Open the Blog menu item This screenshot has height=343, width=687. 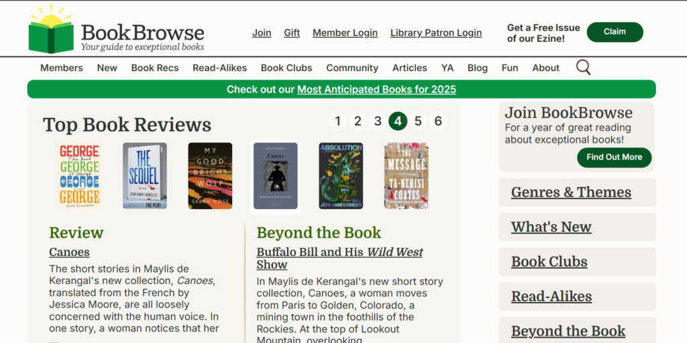click(478, 68)
